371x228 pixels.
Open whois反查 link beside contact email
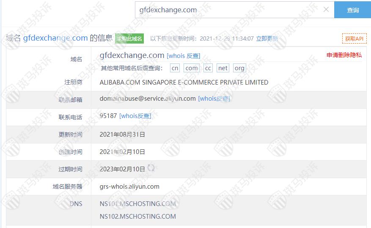click(x=214, y=99)
